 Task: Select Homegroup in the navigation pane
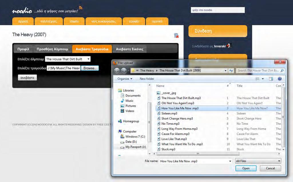coord(131,121)
